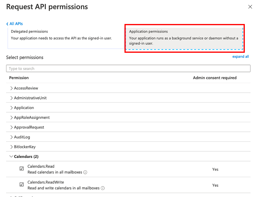This screenshot has width=256, height=197.
Task: Expand the AdministrativeUnit permission group
Action: [x=128, y=98]
